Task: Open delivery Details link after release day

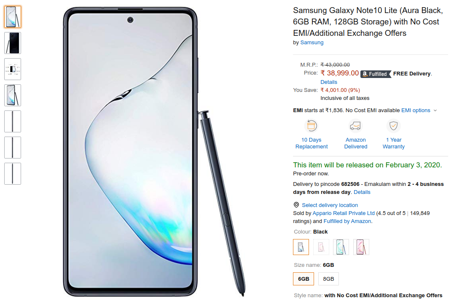Action: pyautogui.click(x=362, y=192)
